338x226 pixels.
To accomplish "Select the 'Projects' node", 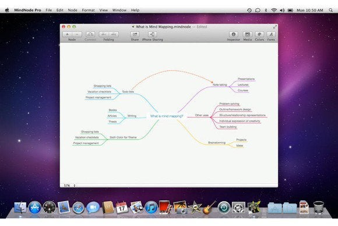I will tap(241, 140).
